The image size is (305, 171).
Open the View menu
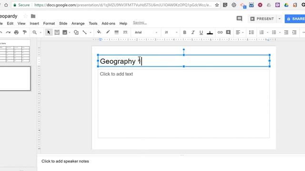(x=21, y=23)
